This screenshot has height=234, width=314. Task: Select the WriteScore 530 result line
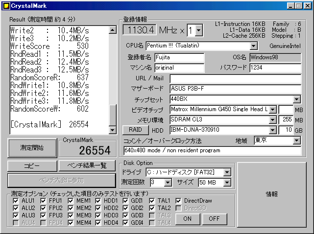49,46
